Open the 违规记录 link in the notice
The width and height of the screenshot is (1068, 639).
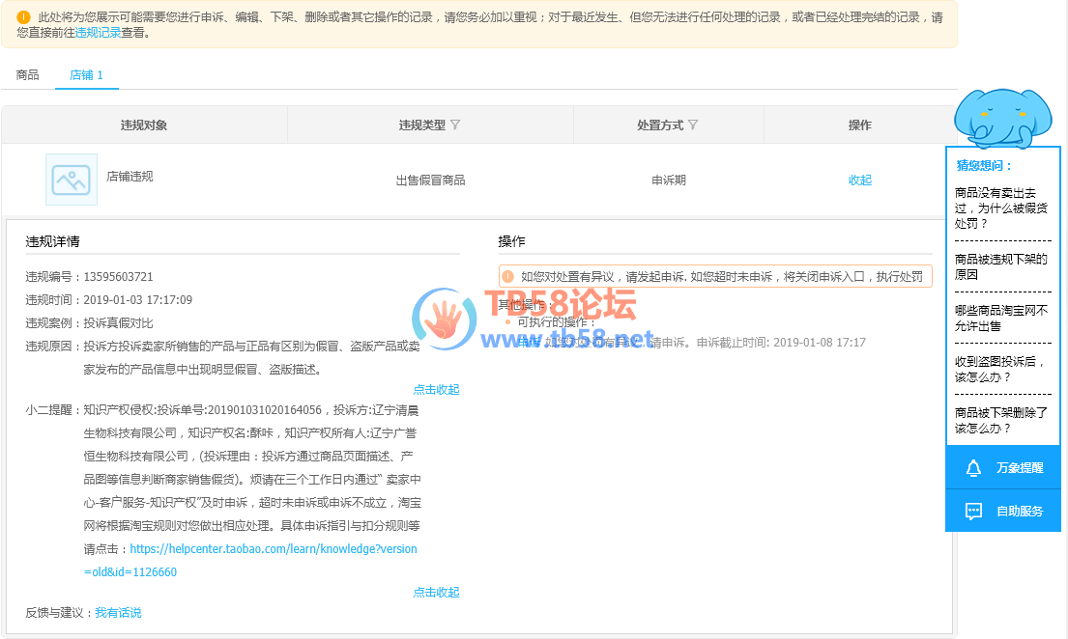pos(98,32)
